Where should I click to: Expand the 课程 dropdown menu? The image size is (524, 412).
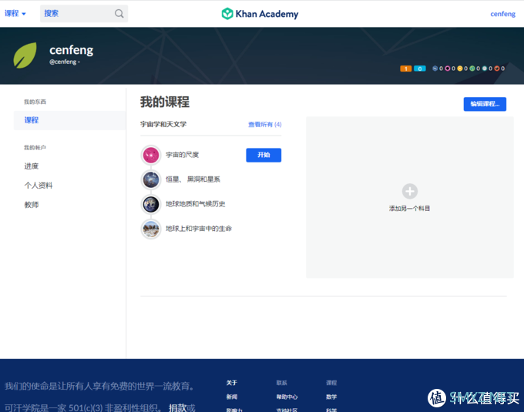pyautogui.click(x=15, y=14)
